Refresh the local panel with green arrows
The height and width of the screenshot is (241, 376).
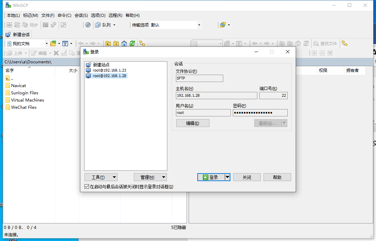pos(132,44)
